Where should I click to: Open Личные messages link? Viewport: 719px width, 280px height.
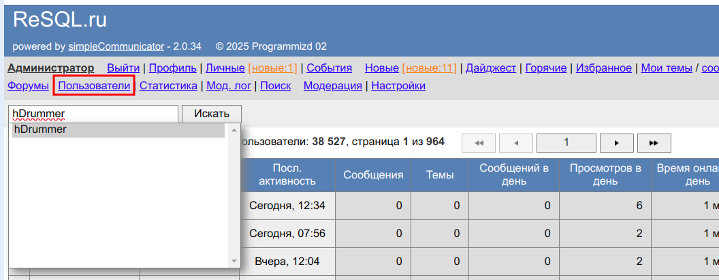[x=225, y=68]
